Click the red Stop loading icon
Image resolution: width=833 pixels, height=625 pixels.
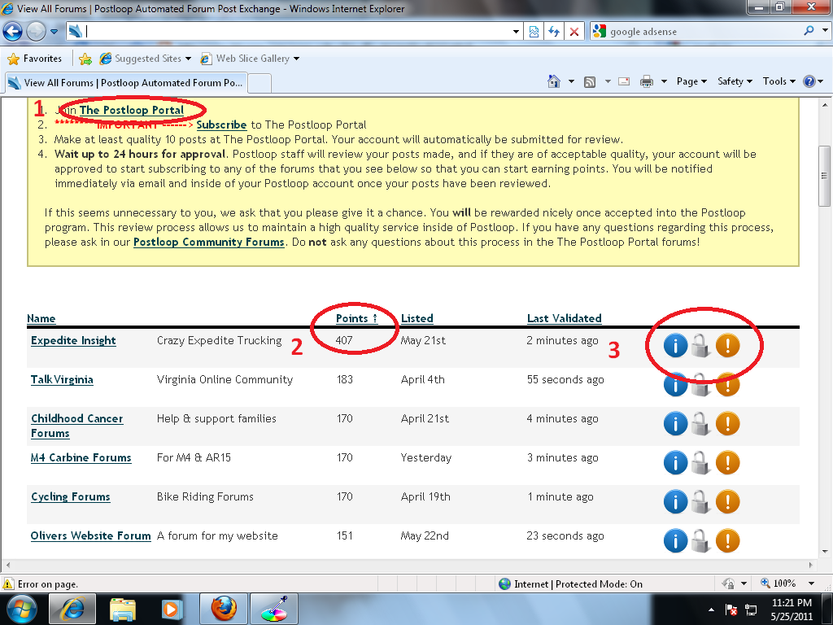click(574, 32)
